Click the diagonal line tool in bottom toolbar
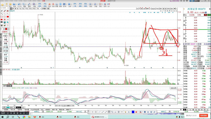The width and height of the screenshot is (211, 119). 99,112
